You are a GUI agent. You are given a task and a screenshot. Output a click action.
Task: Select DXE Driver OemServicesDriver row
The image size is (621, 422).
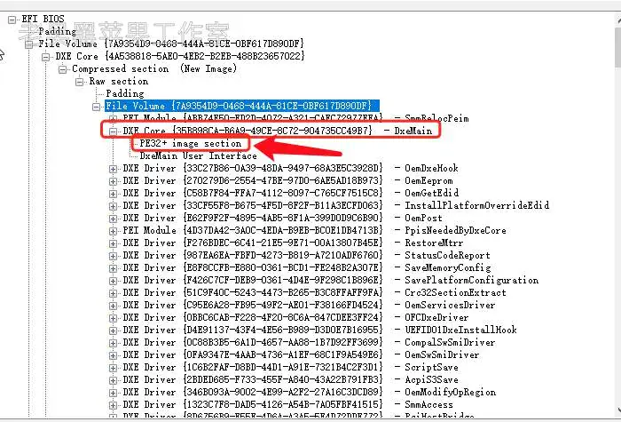click(x=309, y=305)
